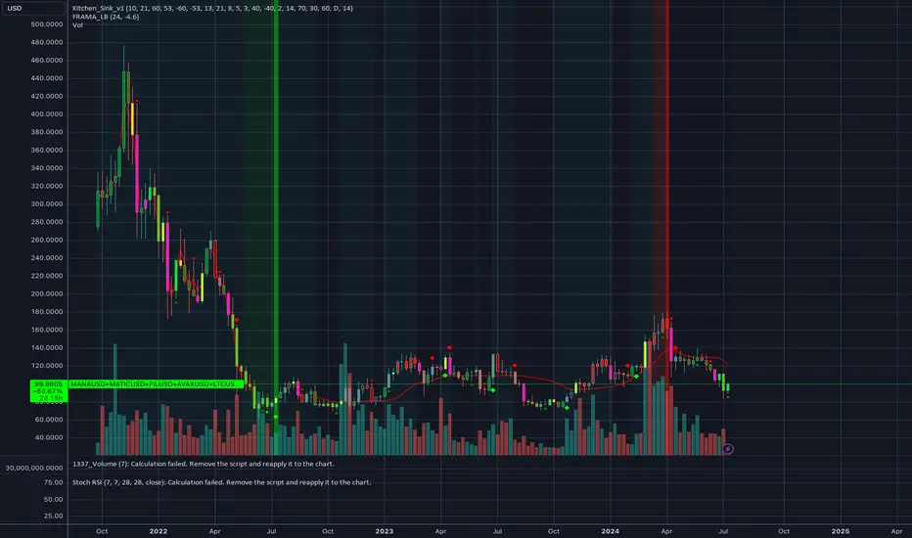Select the 1337_Volume calculation failed message

click(x=203, y=464)
